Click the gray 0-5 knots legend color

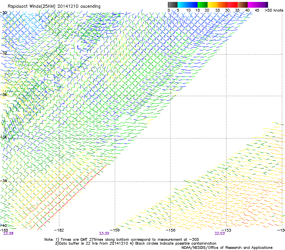pyautogui.click(x=173, y=5)
